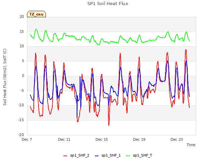Click the 20 y-axis tick label
The width and height of the screenshot is (216, 162).
pos(22,17)
